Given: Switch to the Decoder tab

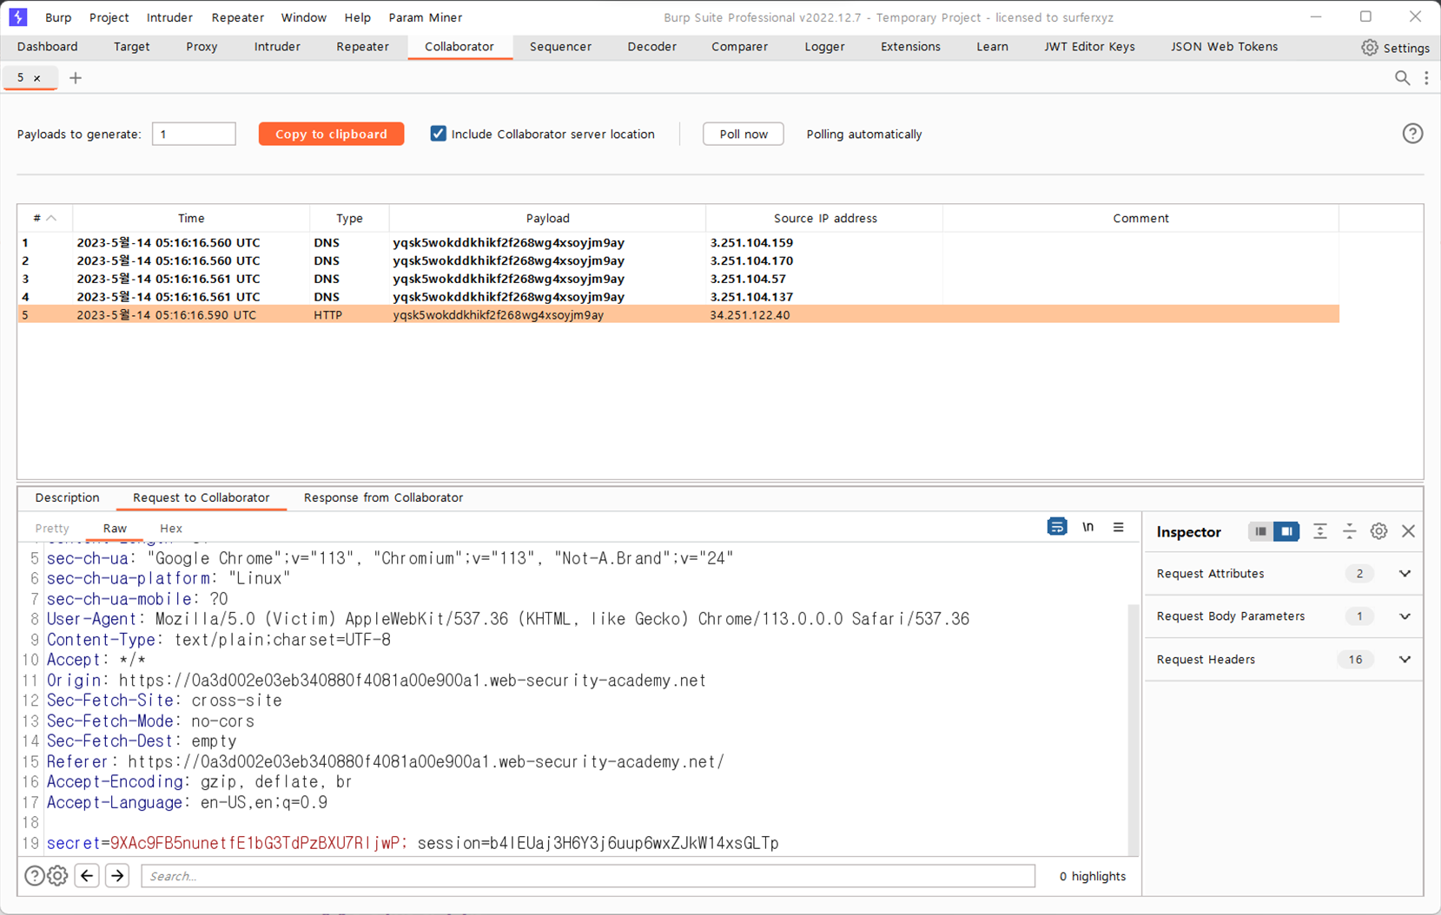Looking at the screenshot, I should point(651,47).
